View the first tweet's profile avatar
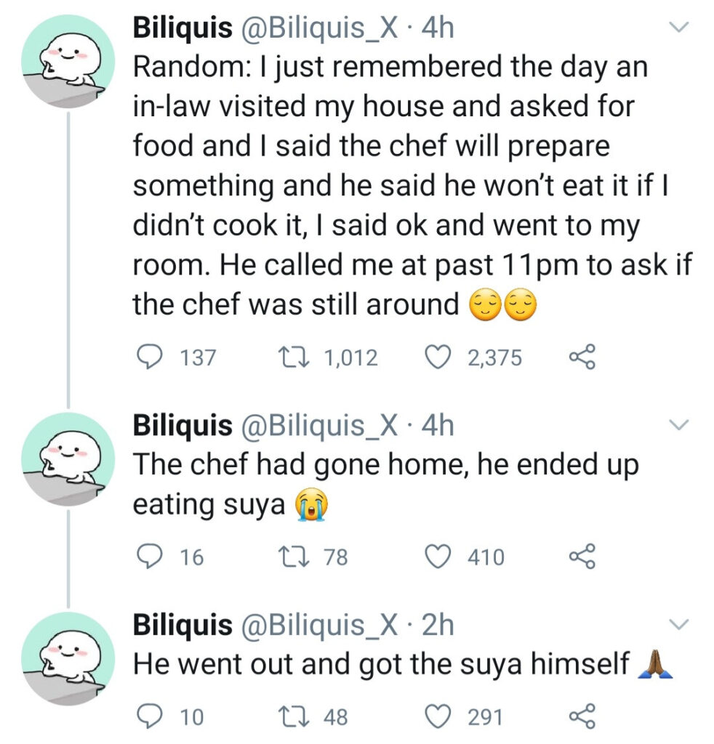The width and height of the screenshot is (714, 744). coord(68,62)
